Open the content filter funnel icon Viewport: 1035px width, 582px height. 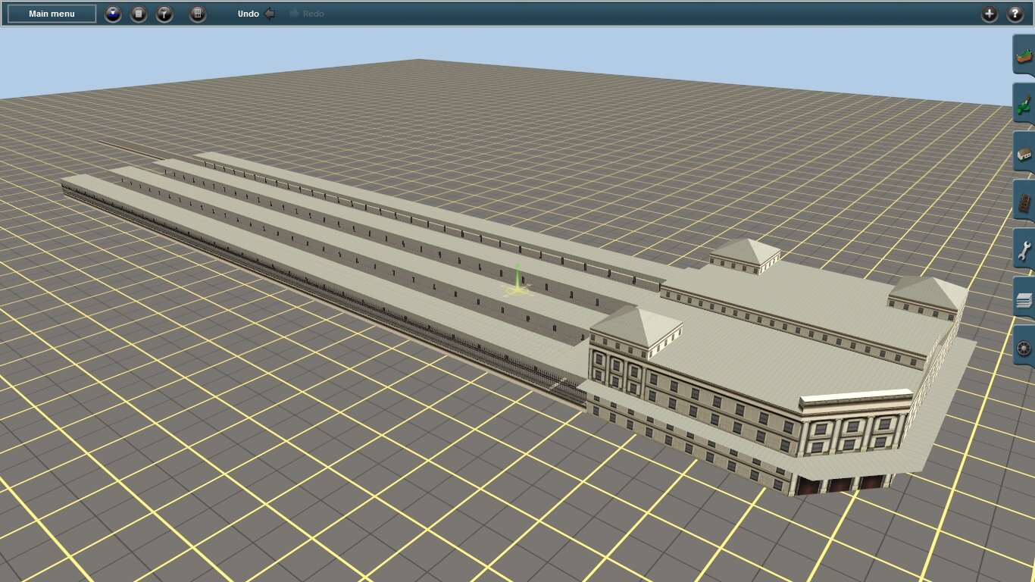click(164, 14)
